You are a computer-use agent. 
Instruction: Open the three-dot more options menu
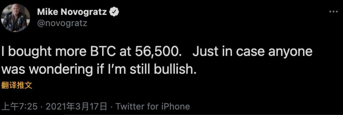[x=333, y=12]
